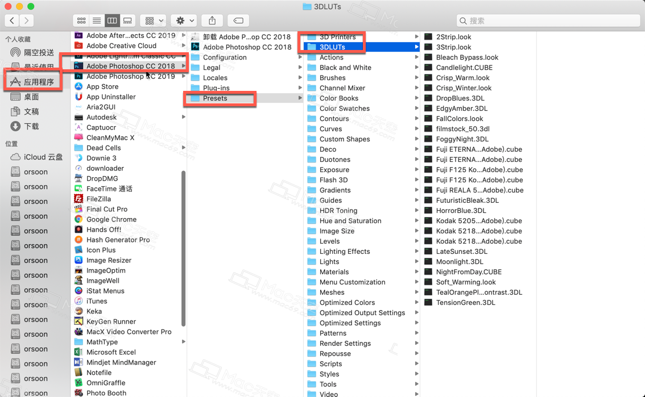The height and width of the screenshot is (397, 645).
Task: Open iCloud 云盘 in the sidebar
Action: point(36,157)
